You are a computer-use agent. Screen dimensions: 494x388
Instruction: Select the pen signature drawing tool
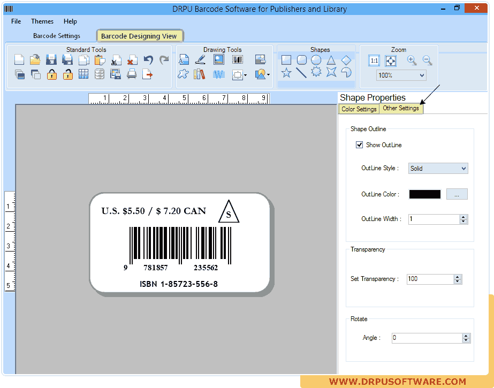(x=200, y=59)
